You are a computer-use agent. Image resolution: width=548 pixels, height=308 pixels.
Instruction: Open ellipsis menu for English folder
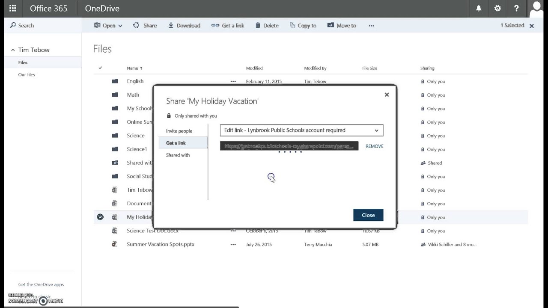[233, 81]
